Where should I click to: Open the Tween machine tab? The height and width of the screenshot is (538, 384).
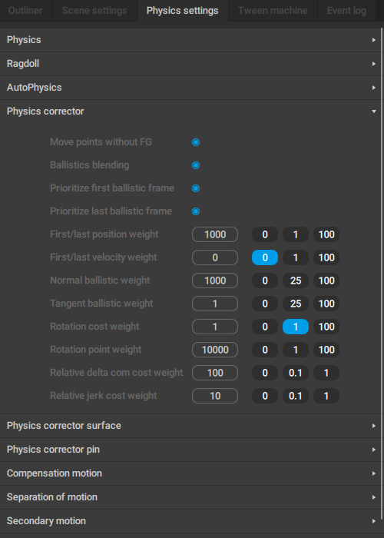(273, 11)
